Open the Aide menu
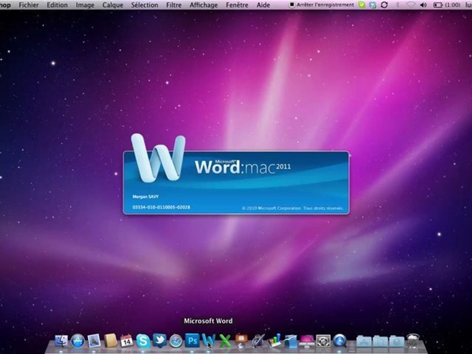 point(263,5)
